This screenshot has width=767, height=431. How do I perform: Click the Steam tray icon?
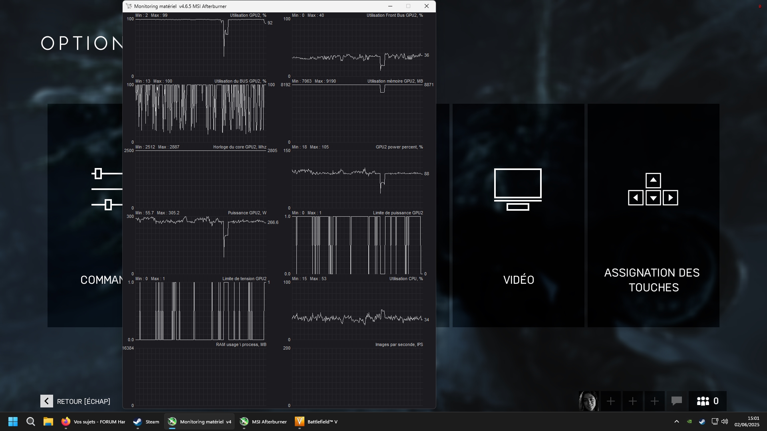tap(702, 421)
